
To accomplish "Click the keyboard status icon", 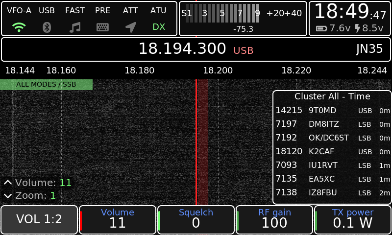I will tap(102, 27).
